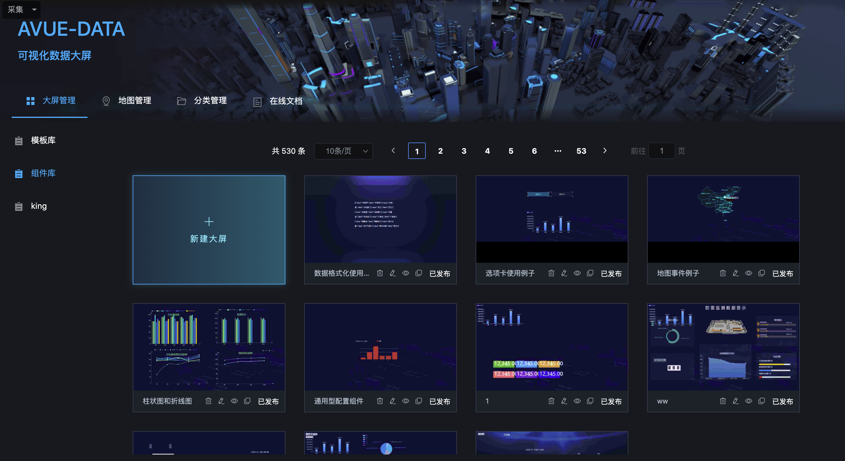Click plus icon to create new screen
Image resolution: width=845 pixels, height=461 pixels.
(209, 222)
